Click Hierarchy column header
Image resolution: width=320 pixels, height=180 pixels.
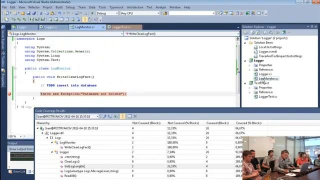(x=43, y=123)
